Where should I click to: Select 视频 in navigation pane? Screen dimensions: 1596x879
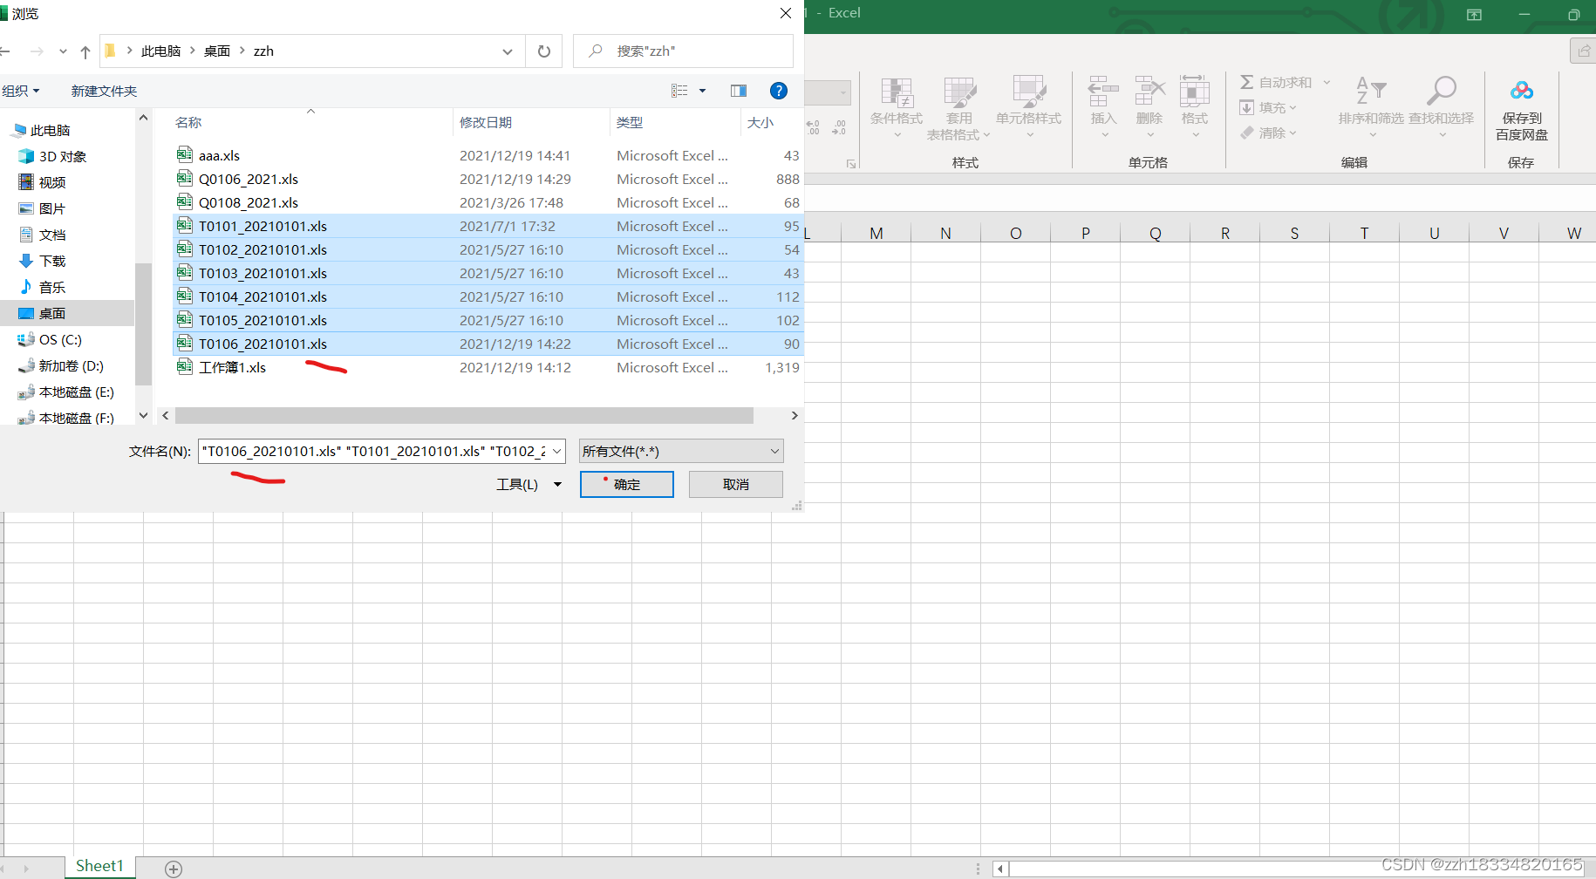coord(52,182)
